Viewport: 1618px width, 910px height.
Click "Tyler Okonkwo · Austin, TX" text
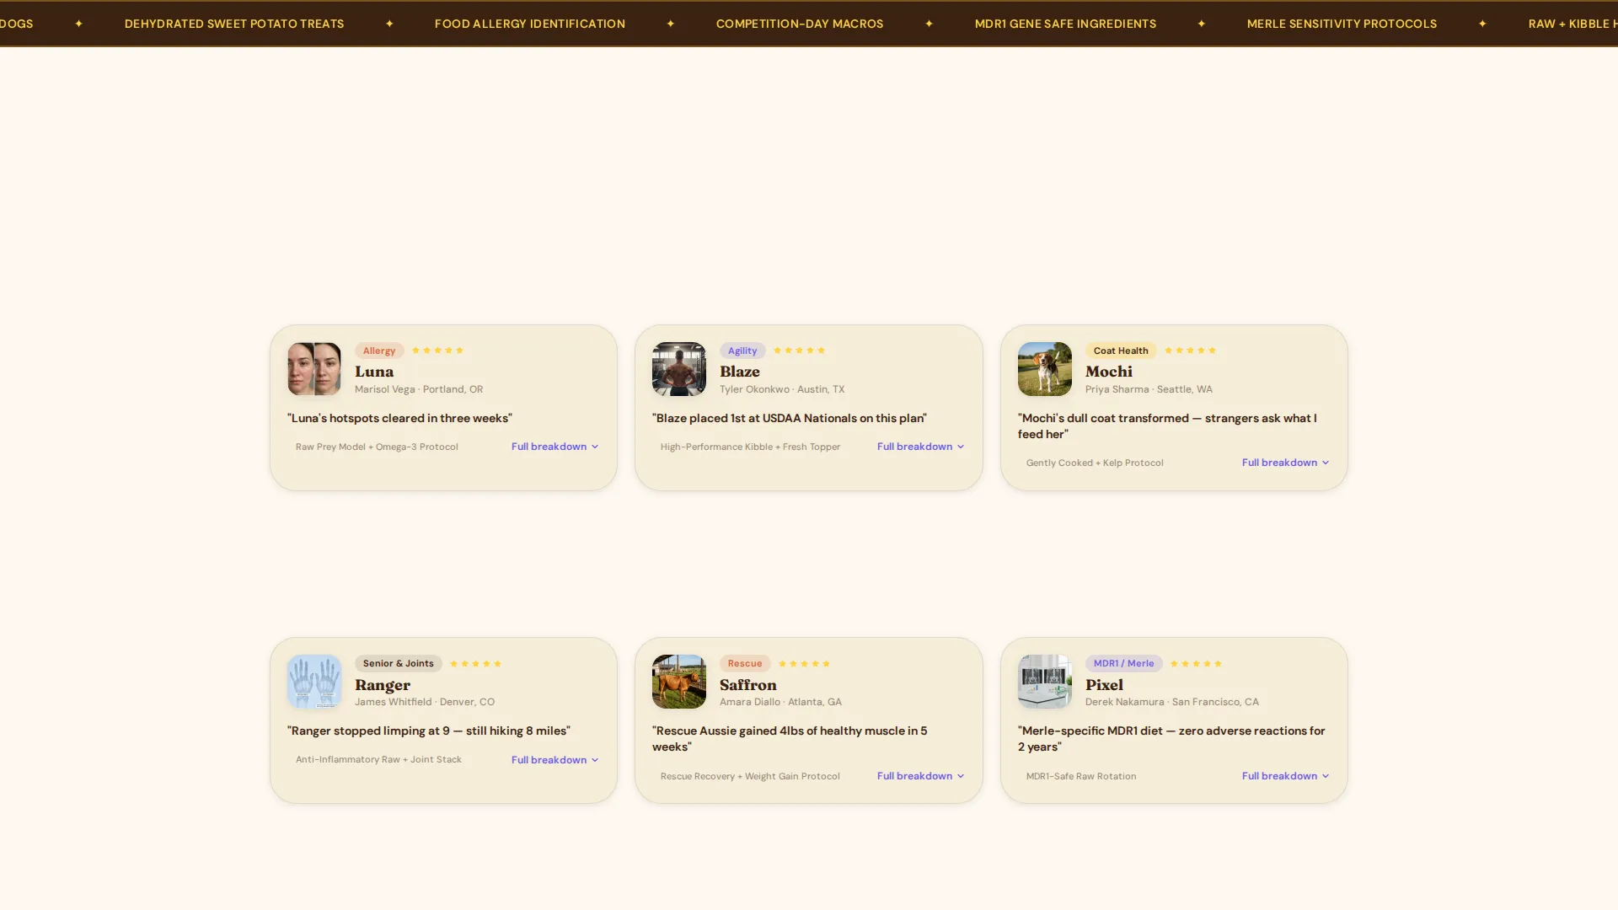pyautogui.click(x=782, y=389)
